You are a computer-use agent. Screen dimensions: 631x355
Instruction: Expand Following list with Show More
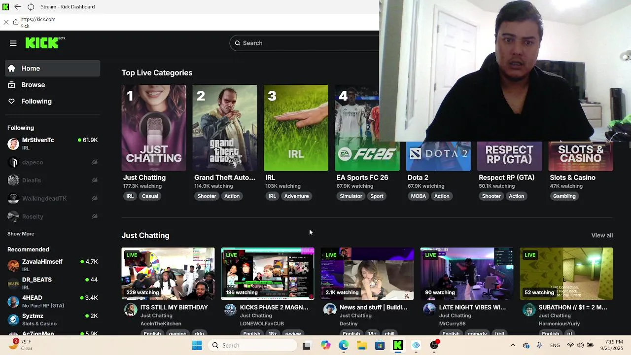click(21, 234)
